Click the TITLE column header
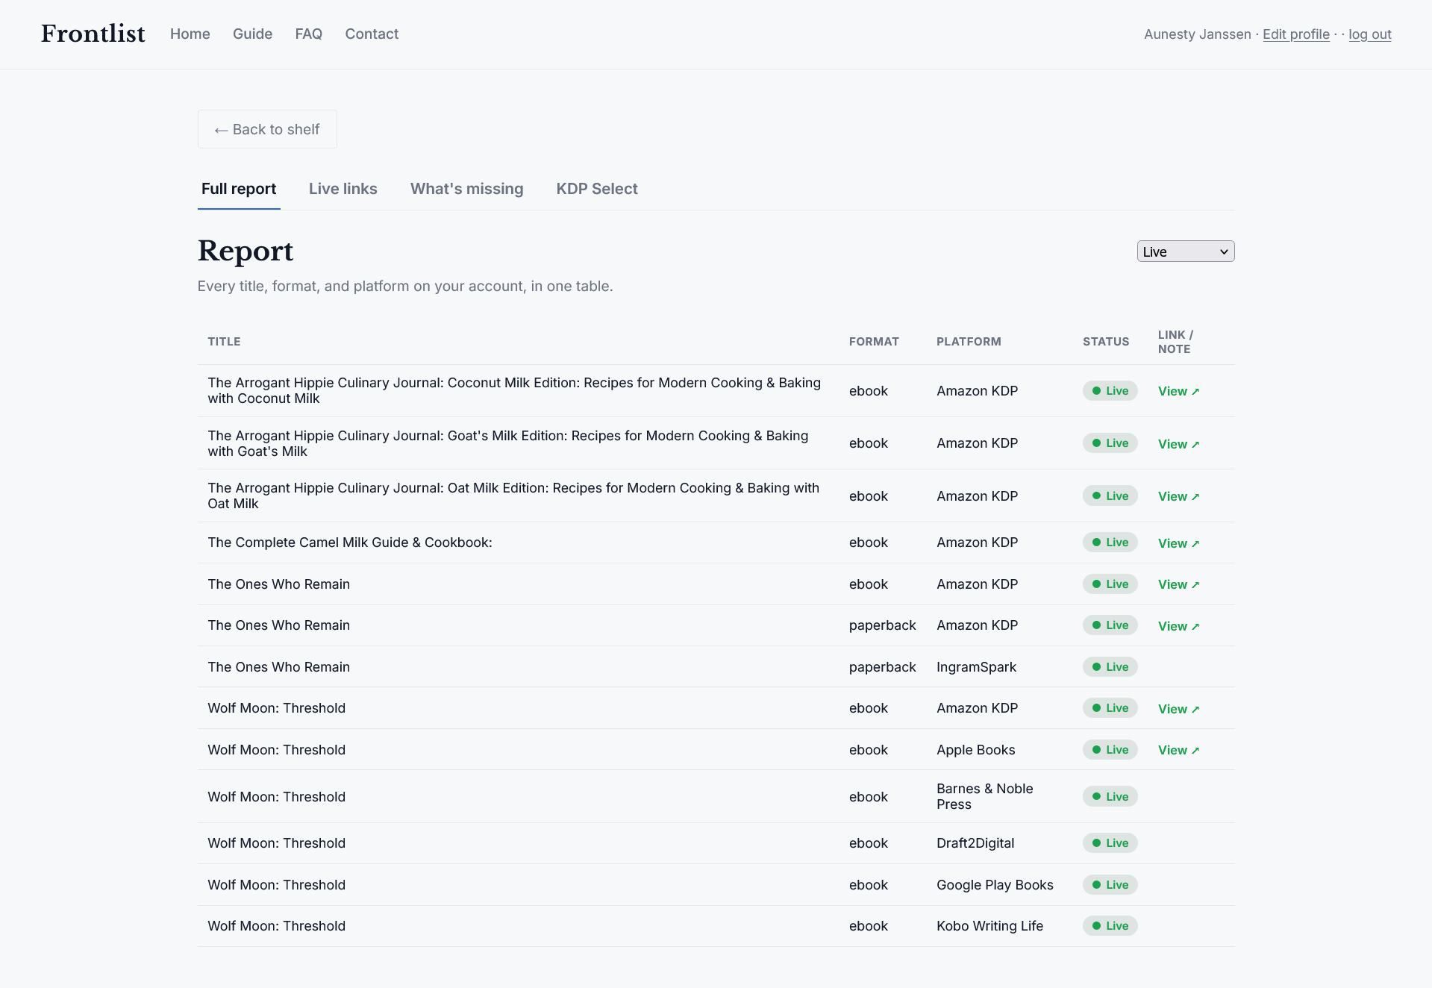 pos(224,342)
